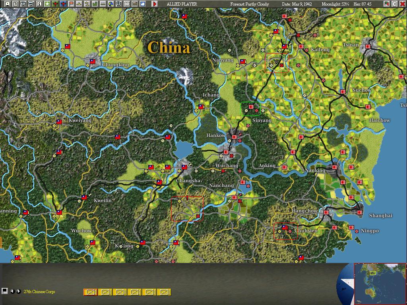Click the 'Nanking' city label
407x305 pixels.
315,170
